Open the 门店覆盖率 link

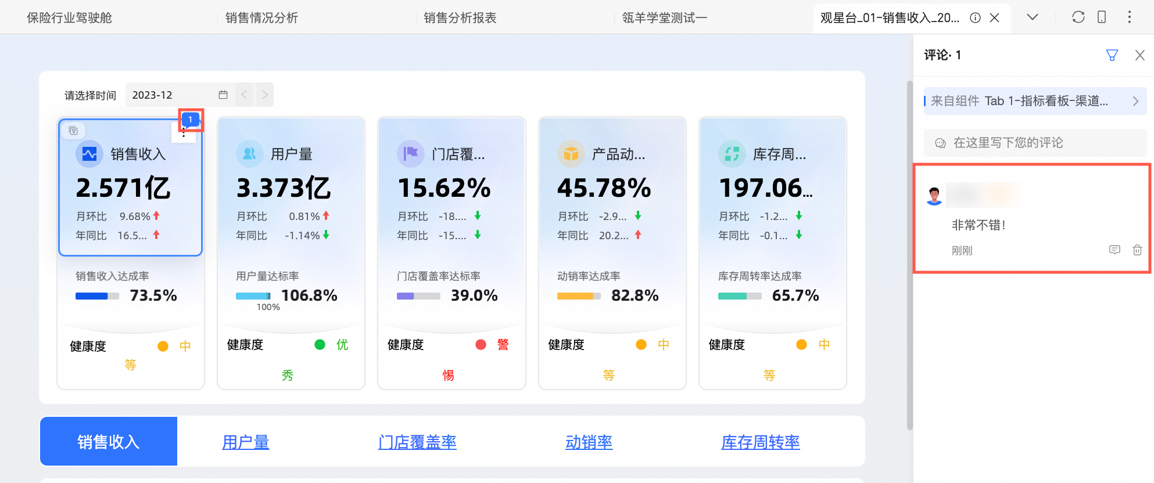417,442
